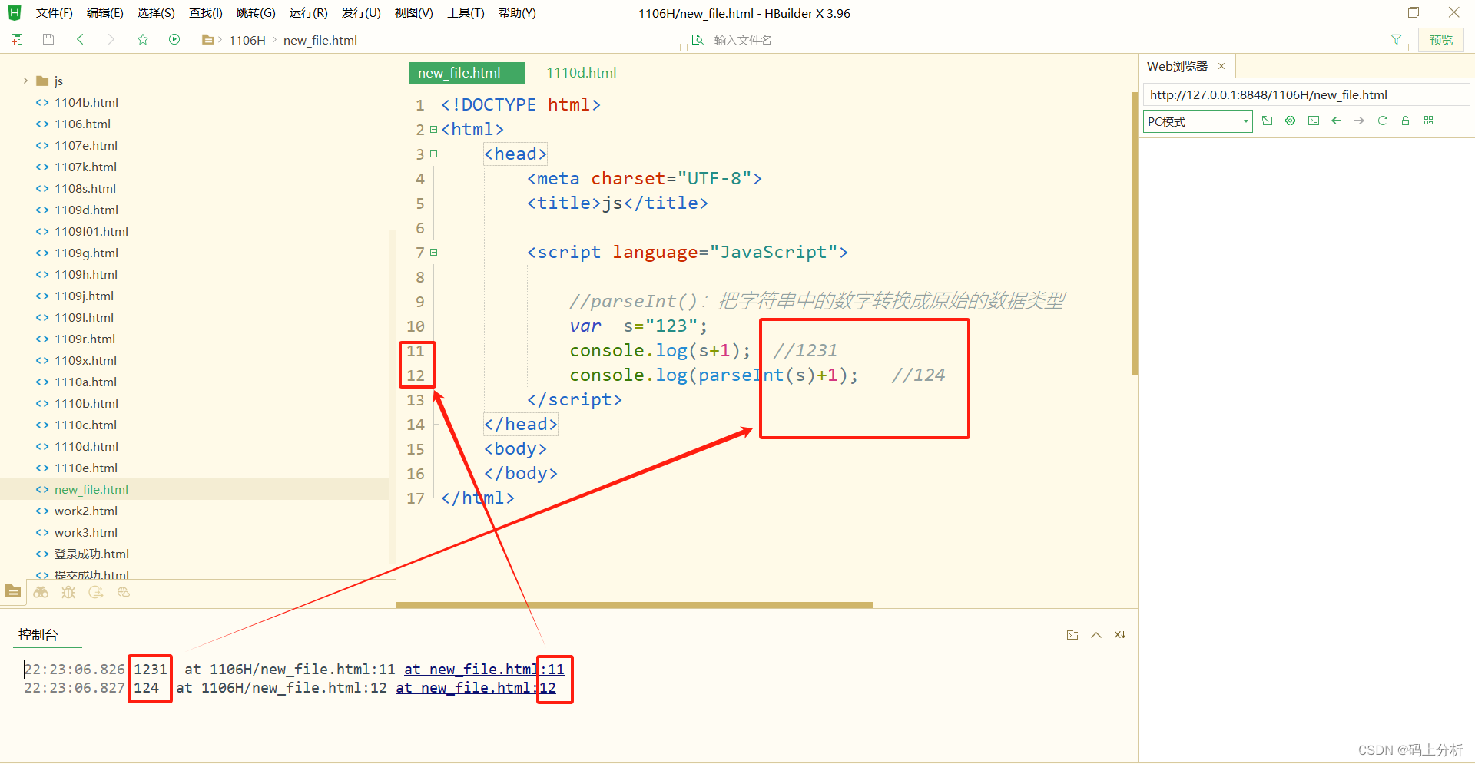This screenshot has width=1475, height=764.
Task: Collapse the script fold on line 7
Action: tap(433, 252)
